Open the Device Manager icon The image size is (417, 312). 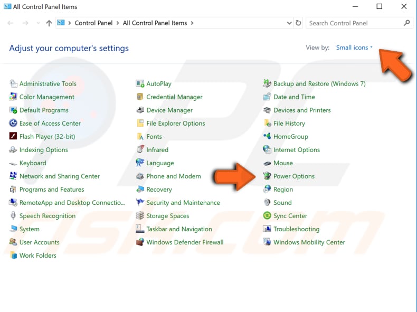(x=140, y=110)
